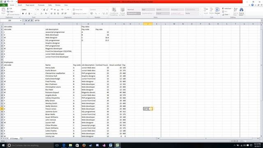Open the number format General dropdown
Screen dimensions: 263x148
coord(107,10)
